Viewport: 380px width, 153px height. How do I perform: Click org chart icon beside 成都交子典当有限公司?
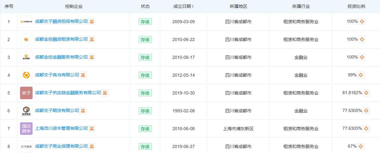pos(83,75)
